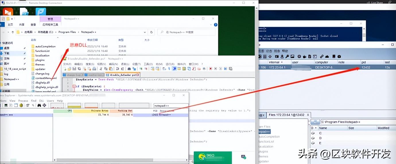Image resolution: width=396 pixels, height=164 pixels.
Task: Click the Monitoring eye icon in Notepad++ toolbar
Action: [204, 69]
